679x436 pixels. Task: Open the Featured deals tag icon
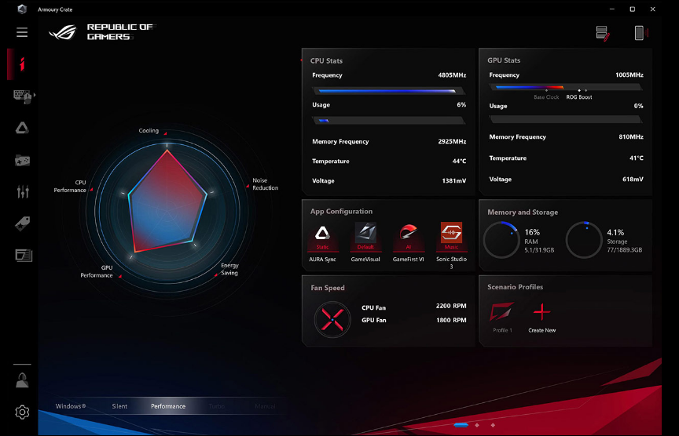(x=22, y=223)
